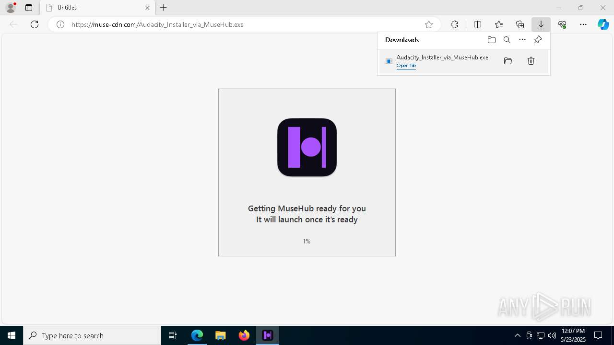
Task: Search downloads with magnifier icon
Action: [507, 40]
